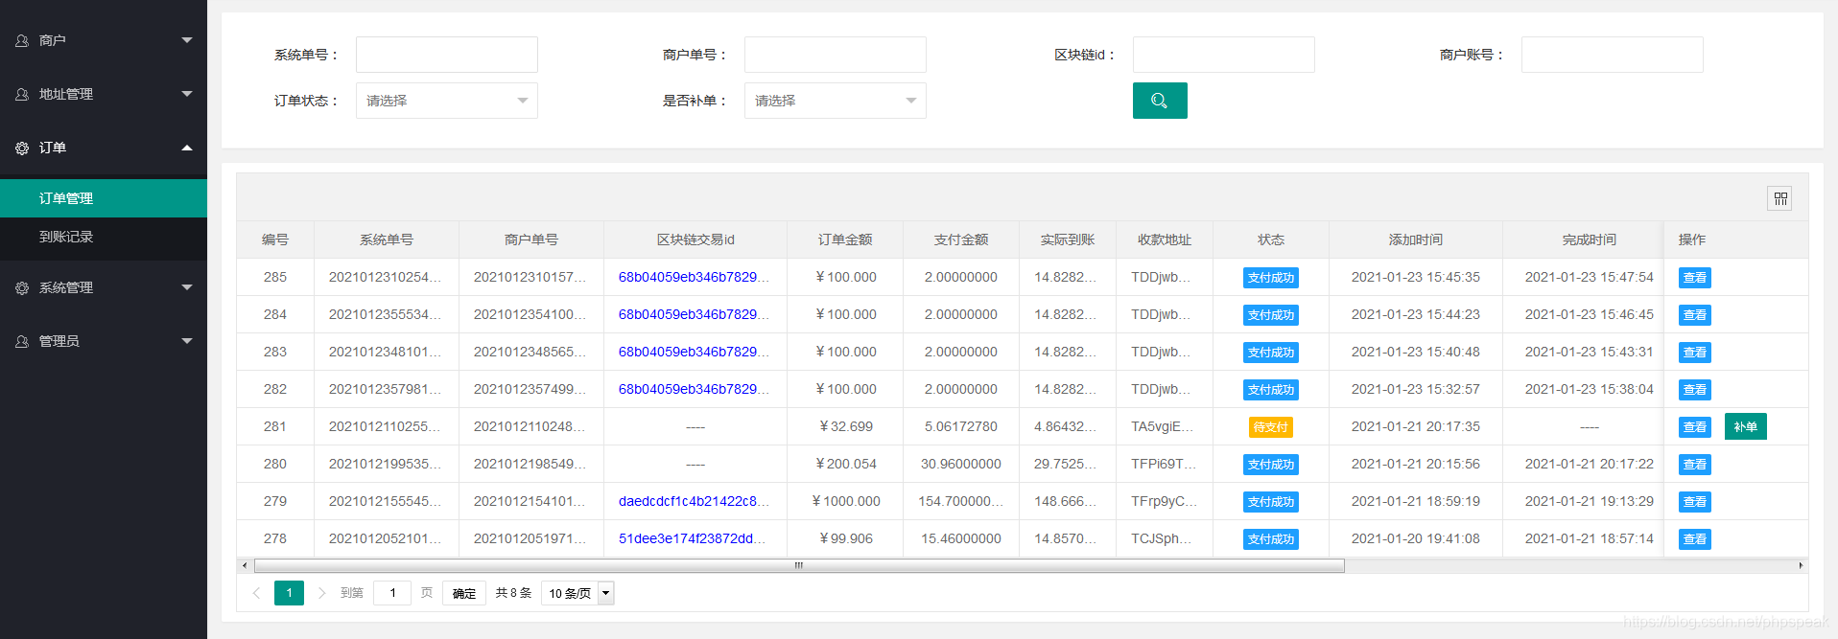The width and height of the screenshot is (1838, 639).
Task: Click the 系统管理 gear icon
Action: pos(22,287)
